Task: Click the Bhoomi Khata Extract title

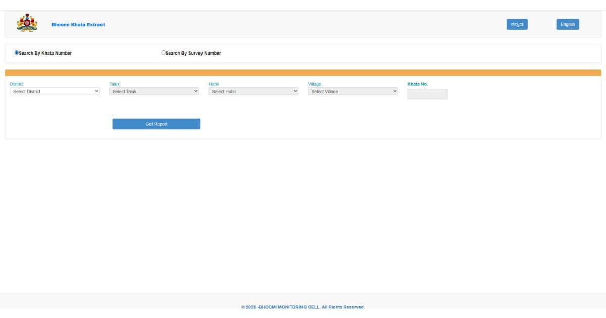Action: (x=78, y=25)
